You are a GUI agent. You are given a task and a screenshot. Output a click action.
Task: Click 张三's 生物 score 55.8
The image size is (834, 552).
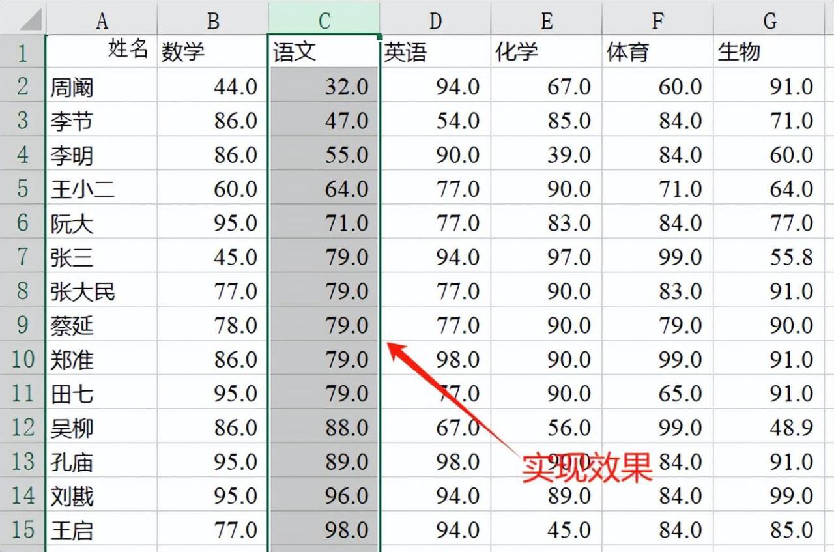click(x=769, y=256)
